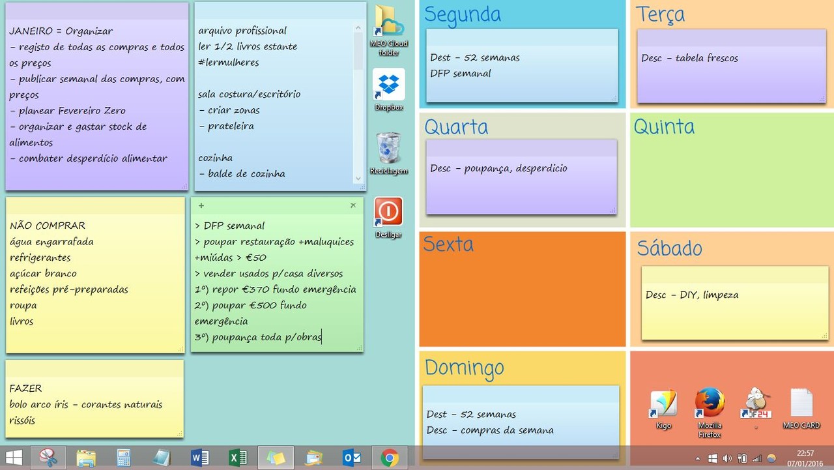Image resolution: width=834 pixels, height=470 pixels.
Task: Activate the Desligar shutdown shortcut
Action: [x=388, y=212]
